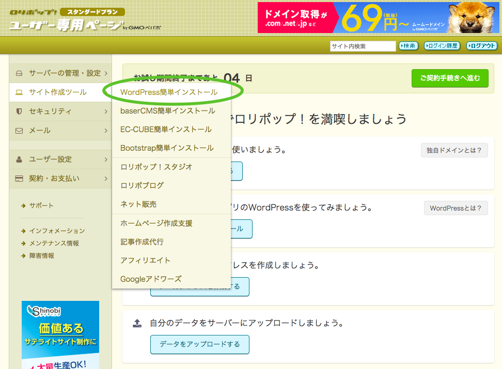Click the arrow icon next to インフォメーション
This screenshot has width=502, height=369.
23,231
